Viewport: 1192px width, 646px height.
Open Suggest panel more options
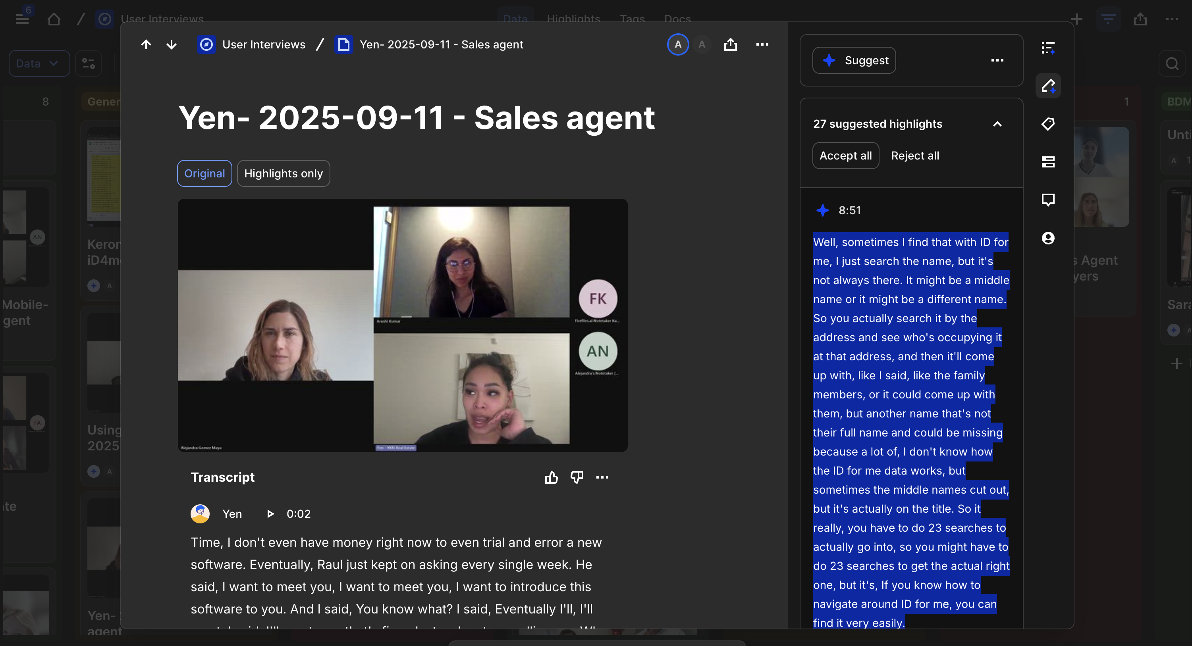coord(997,60)
